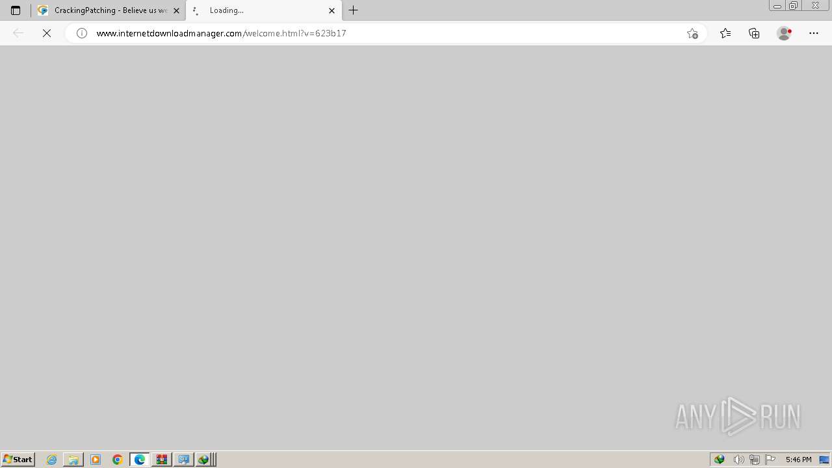Open the volume speaker tray icon
Screen dimensions: 832x468
click(x=738, y=460)
